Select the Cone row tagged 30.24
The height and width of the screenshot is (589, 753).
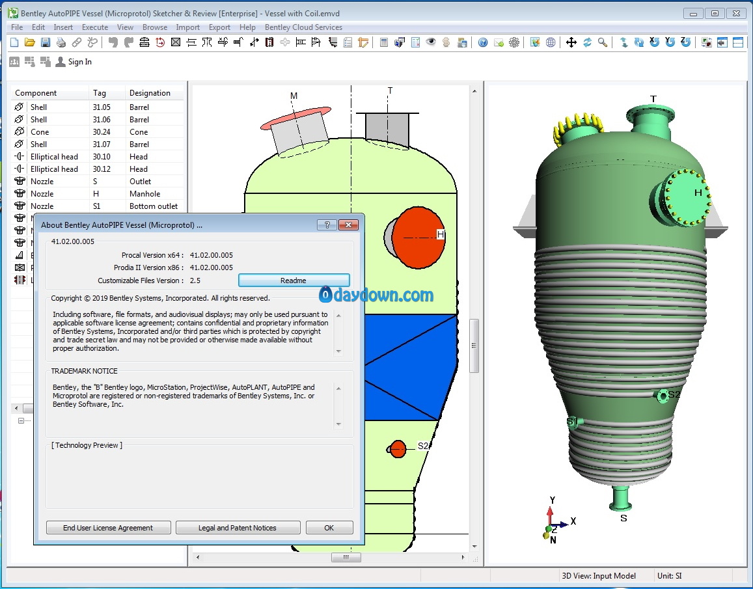click(97, 131)
